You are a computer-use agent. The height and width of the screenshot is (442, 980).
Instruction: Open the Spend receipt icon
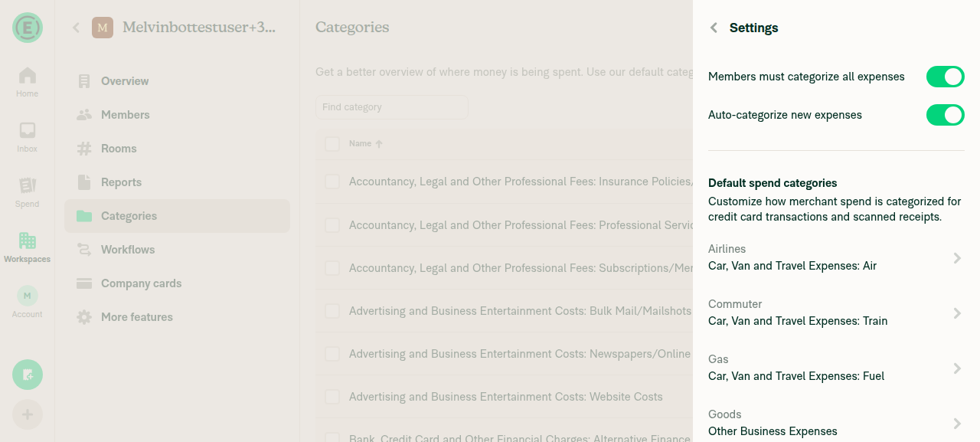28,185
